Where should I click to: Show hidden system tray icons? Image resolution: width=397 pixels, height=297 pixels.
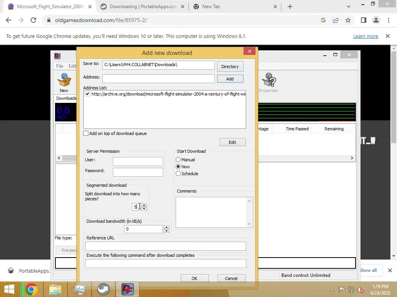[332, 290]
